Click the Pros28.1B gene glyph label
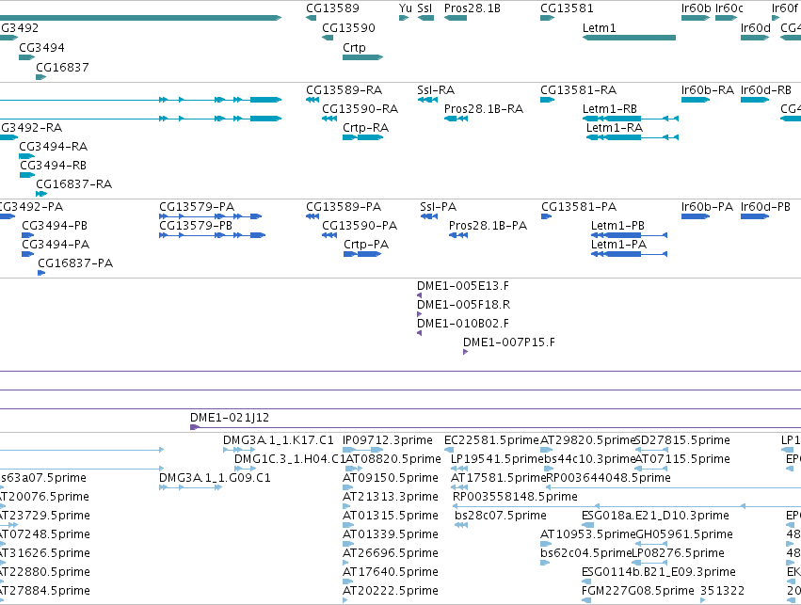Screen dimensions: 801x605 click(x=472, y=8)
